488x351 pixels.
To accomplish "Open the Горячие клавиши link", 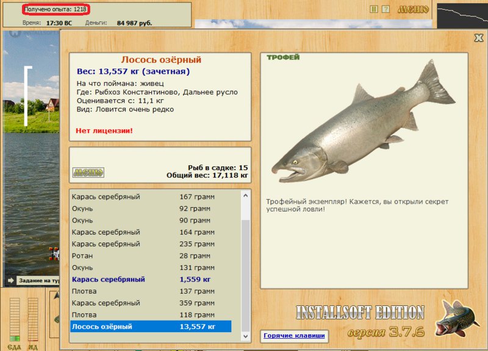I will point(294,335).
